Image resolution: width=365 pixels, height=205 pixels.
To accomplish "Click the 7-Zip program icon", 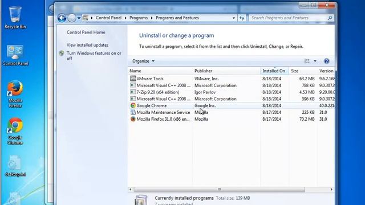I will coord(133,92).
